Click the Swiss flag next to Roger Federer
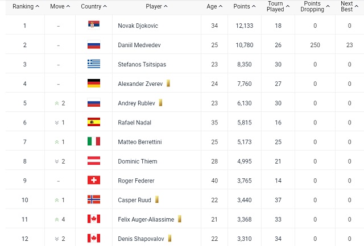364x246 pixels. (x=93, y=180)
